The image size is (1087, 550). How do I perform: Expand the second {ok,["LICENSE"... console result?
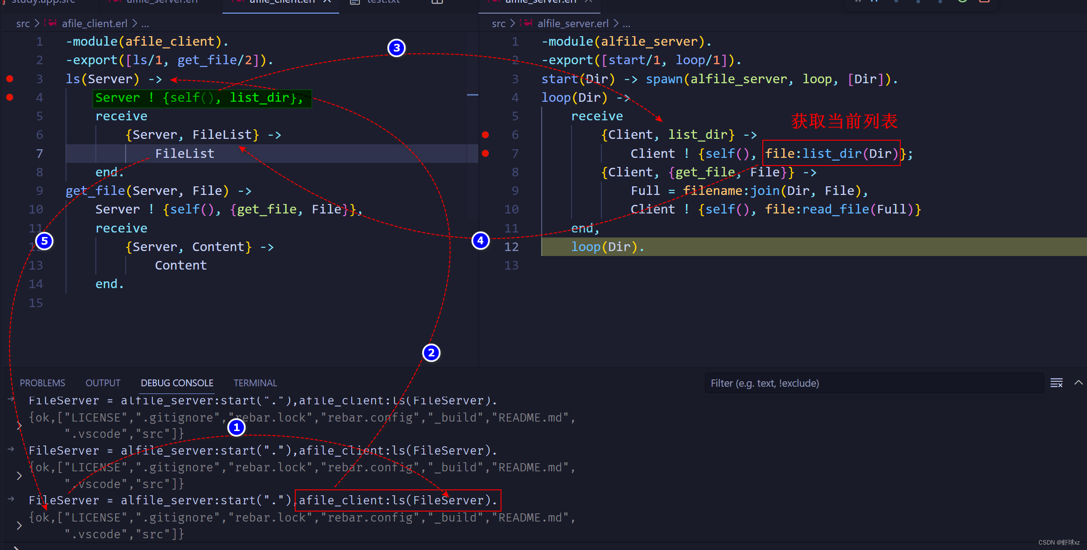19,476
